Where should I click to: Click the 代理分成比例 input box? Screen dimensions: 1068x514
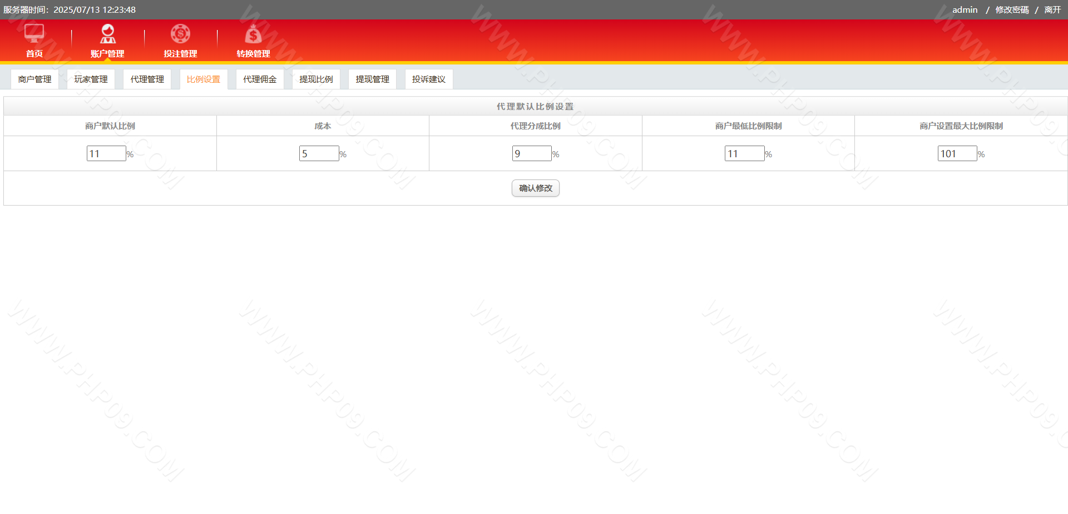coord(532,153)
